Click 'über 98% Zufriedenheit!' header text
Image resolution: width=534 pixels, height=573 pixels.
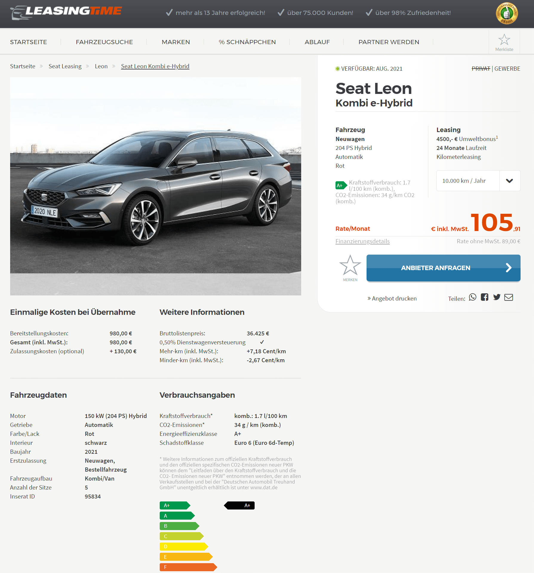pyautogui.click(x=413, y=13)
